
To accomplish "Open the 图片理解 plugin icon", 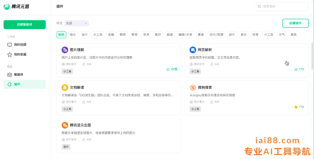I will [x=65, y=50].
